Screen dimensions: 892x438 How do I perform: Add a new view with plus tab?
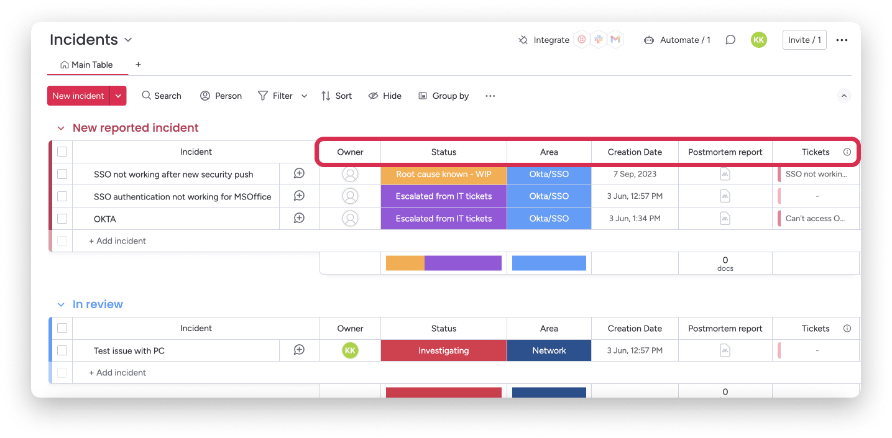pyautogui.click(x=138, y=65)
